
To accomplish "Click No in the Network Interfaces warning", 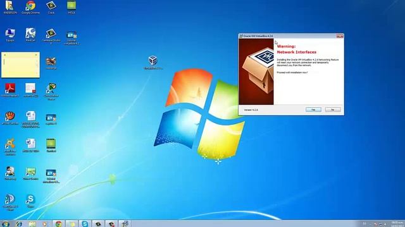I will [x=333, y=110].
